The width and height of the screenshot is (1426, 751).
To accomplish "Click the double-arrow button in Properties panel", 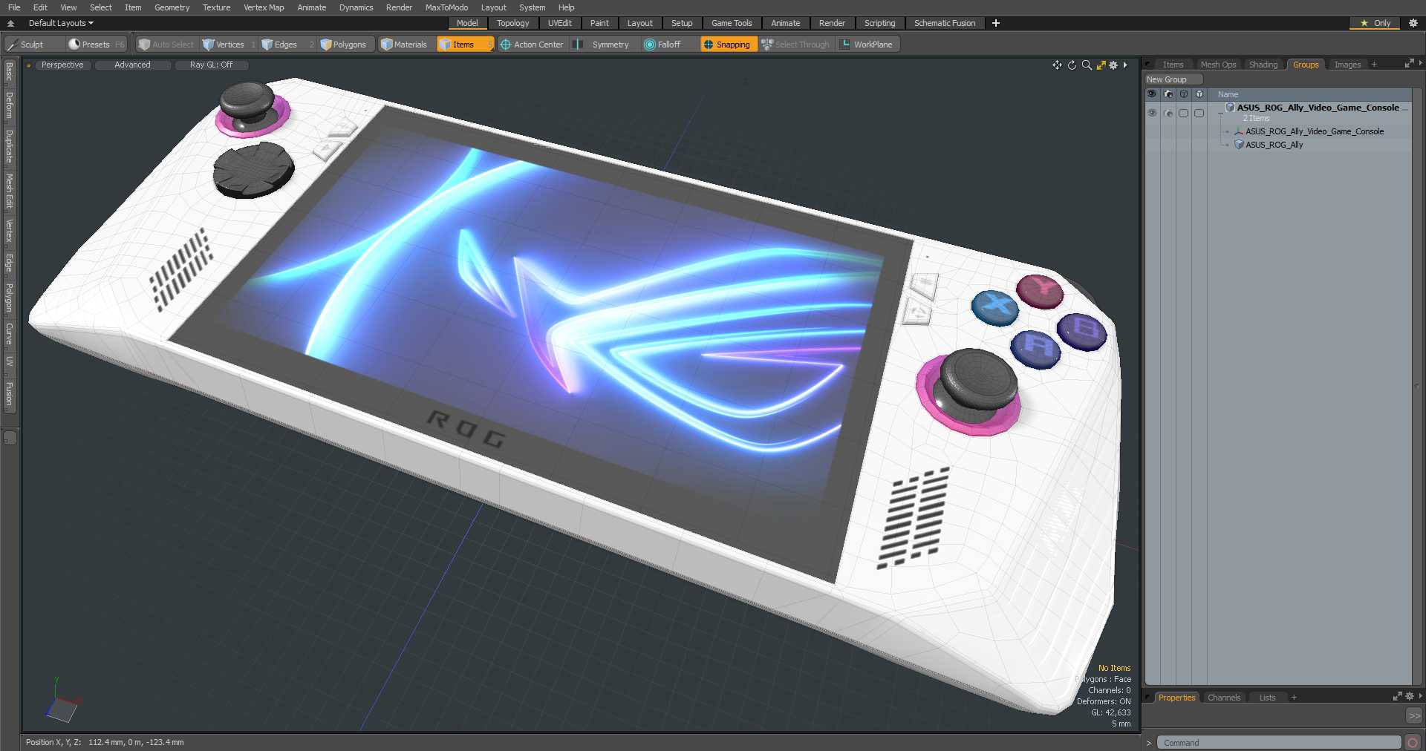I will click(1413, 716).
